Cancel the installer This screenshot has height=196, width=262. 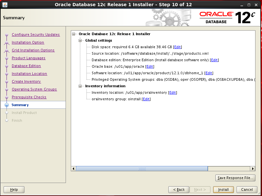click(x=247, y=189)
